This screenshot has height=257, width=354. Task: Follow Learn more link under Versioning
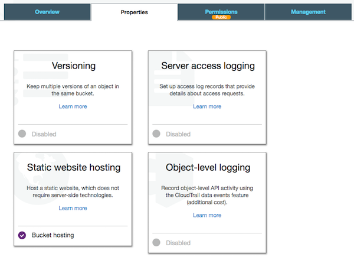tap(73, 106)
